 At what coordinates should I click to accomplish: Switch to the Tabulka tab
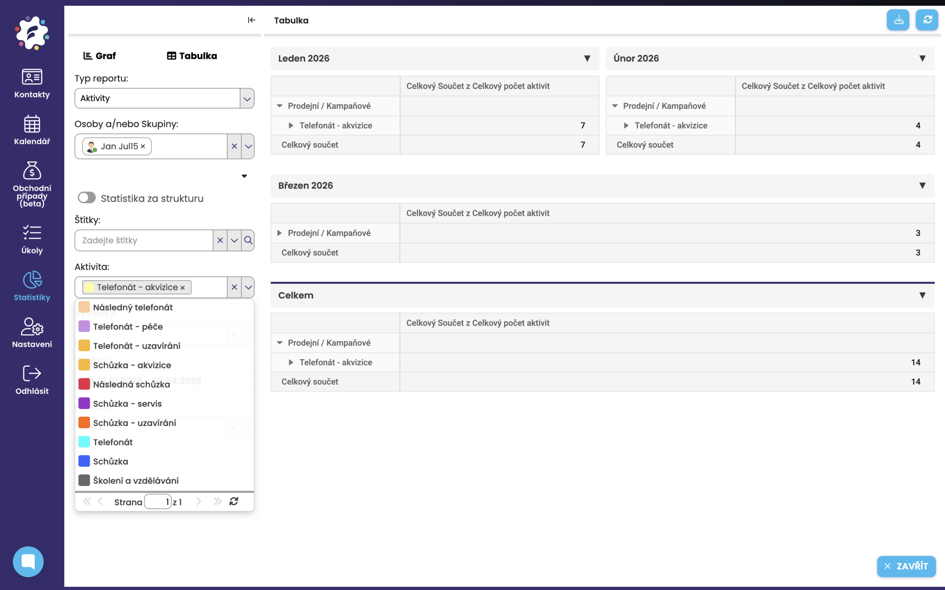pyautogui.click(x=192, y=56)
